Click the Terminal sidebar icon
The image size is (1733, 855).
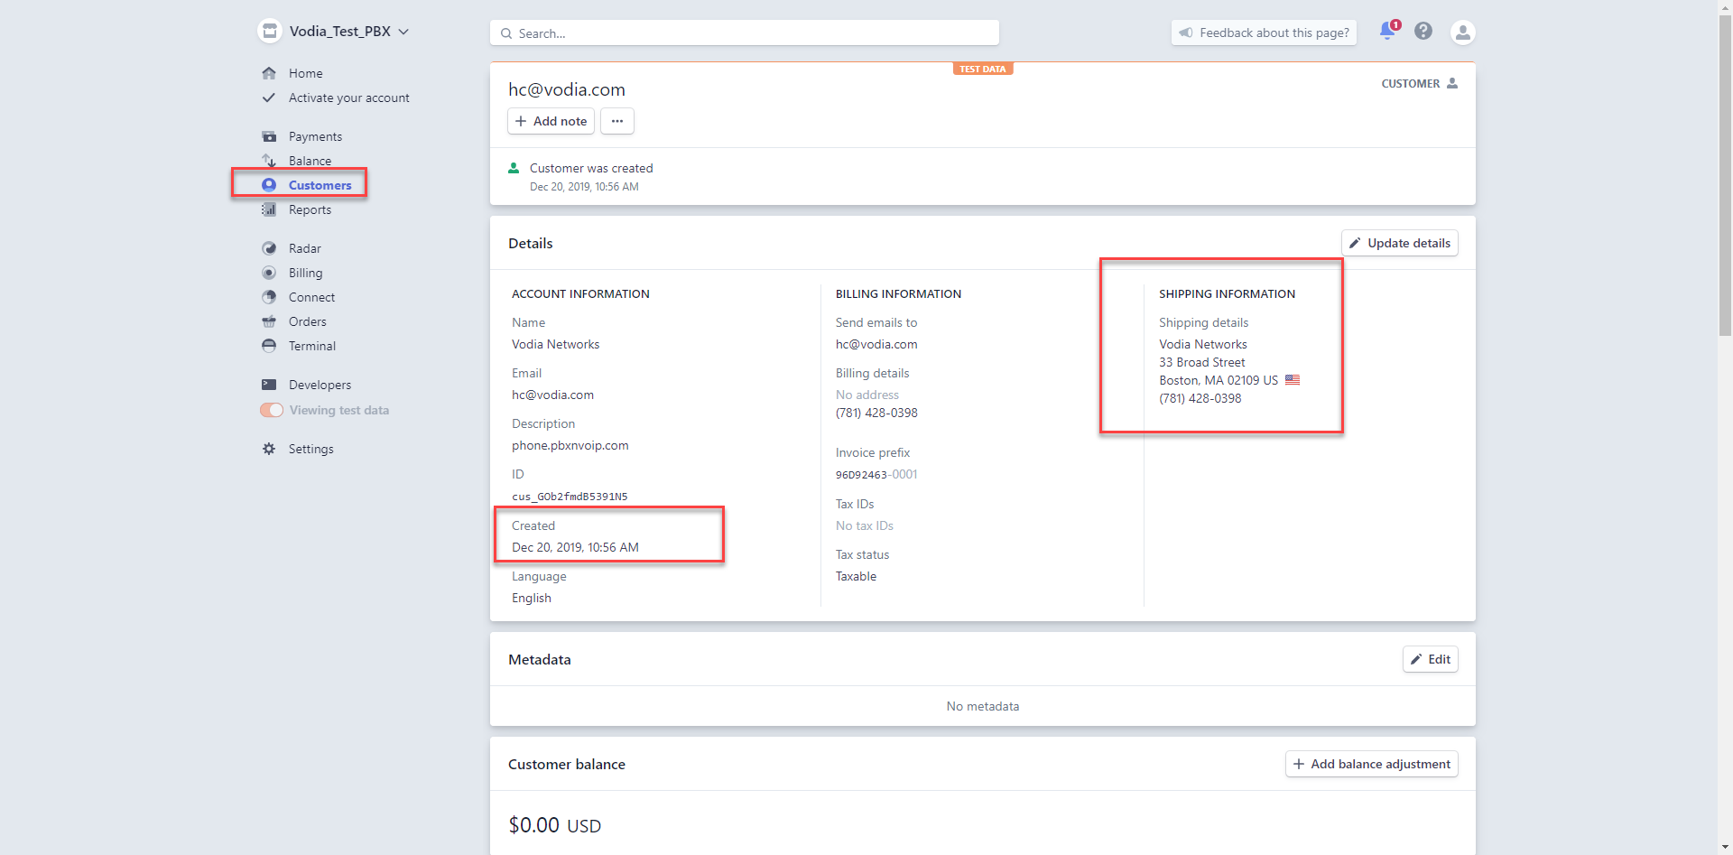269,346
